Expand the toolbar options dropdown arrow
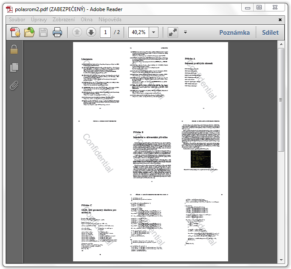The height and width of the screenshot is (269, 291). (185, 32)
